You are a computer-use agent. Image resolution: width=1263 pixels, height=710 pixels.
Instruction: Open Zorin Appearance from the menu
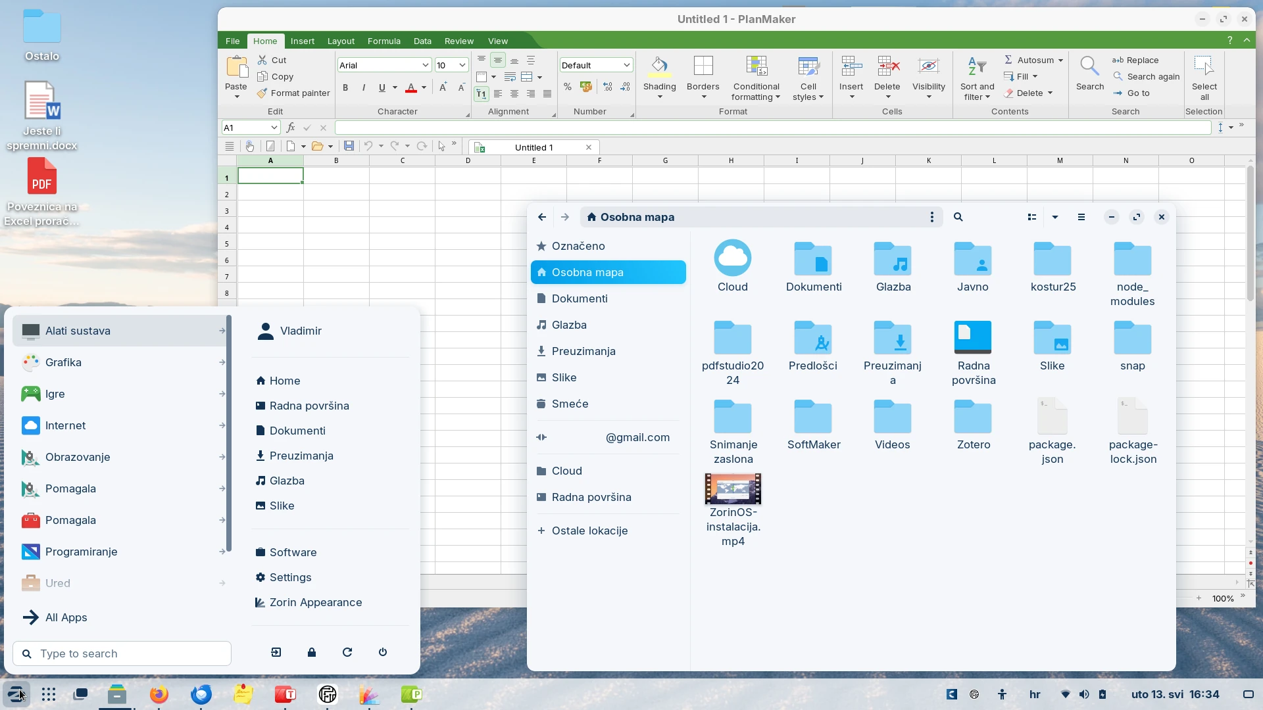pos(314,602)
